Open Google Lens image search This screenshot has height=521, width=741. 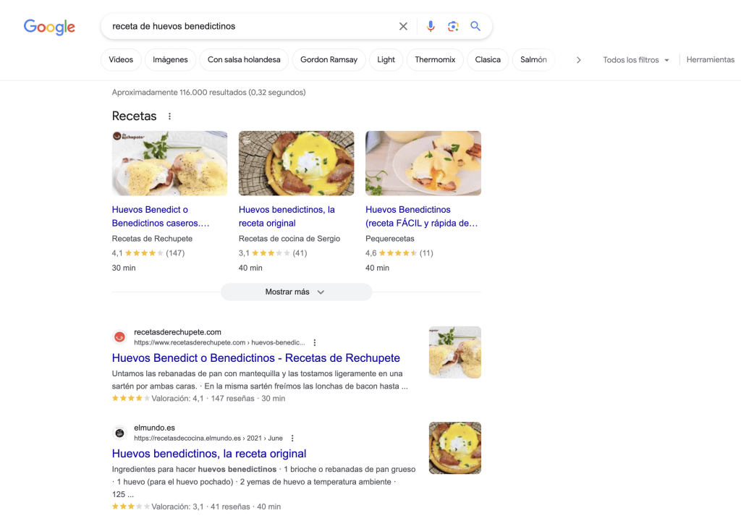point(453,26)
